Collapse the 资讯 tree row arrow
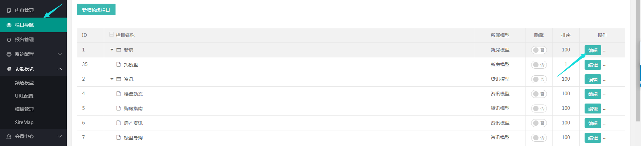Image resolution: width=641 pixels, height=146 pixels. click(112, 79)
